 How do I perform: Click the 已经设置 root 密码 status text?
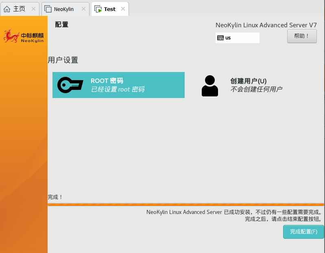pyautogui.click(x=118, y=89)
